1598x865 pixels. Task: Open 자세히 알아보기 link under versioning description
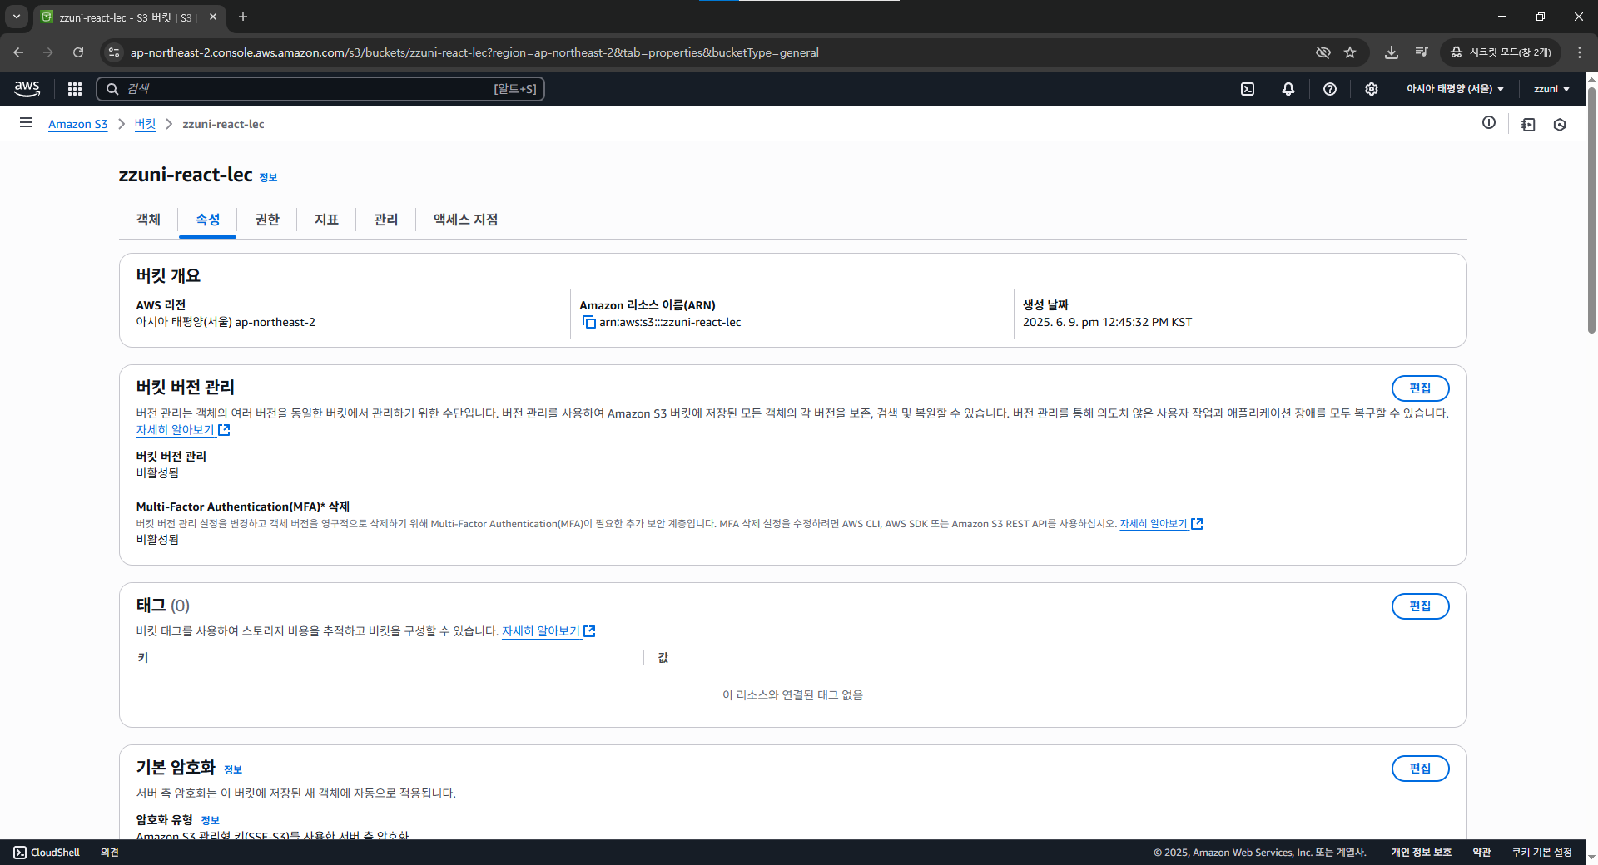[183, 430]
